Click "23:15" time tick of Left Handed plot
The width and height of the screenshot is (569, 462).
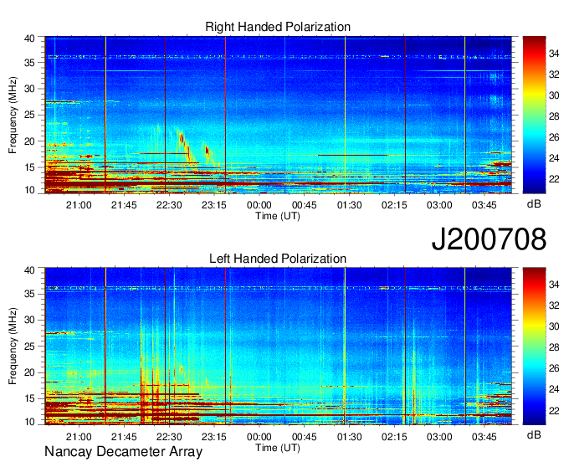213,436
